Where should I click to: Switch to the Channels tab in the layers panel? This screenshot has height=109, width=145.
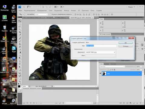pyautogui.click(x=106, y=64)
